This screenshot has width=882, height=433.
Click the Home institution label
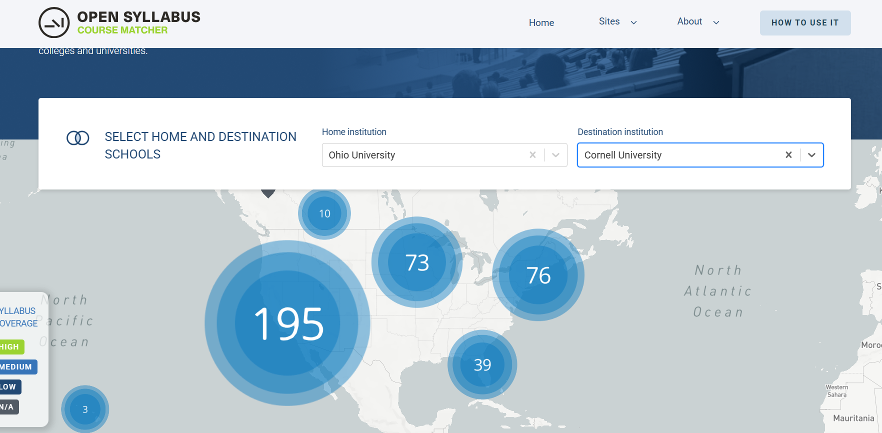[354, 132]
